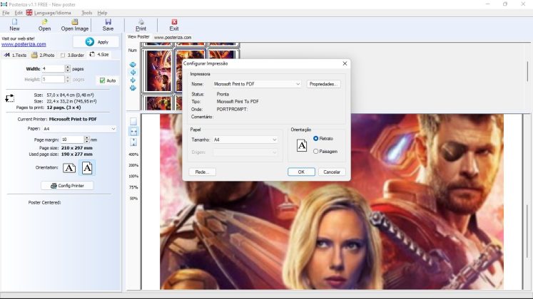The width and height of the screenshot is (533, 299).
Task: Click the Rede... button
Action: (x=202, y=172)
